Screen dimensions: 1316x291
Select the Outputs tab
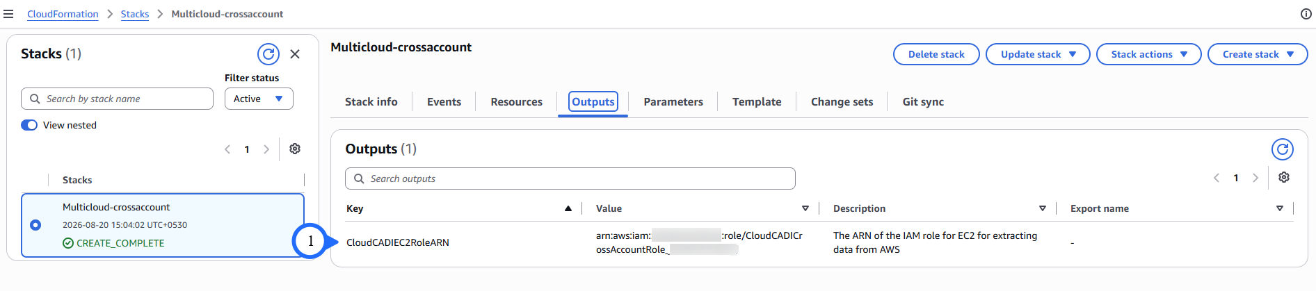tap(593, 101)
